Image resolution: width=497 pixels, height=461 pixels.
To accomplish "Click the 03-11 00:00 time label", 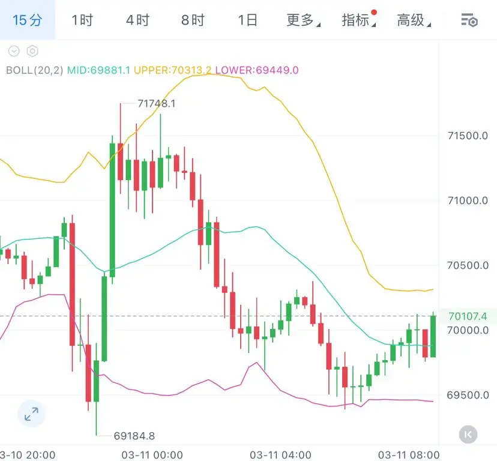I will [152, 455].
